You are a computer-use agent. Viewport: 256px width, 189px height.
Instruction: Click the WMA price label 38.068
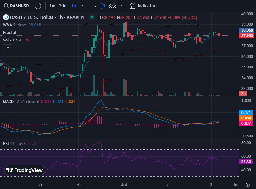(x=247, y=30)
